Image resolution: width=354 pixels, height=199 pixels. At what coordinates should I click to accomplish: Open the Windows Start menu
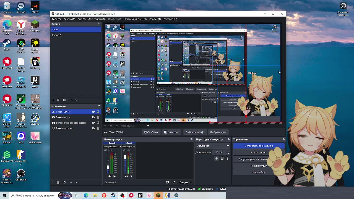tap(4, 195)
